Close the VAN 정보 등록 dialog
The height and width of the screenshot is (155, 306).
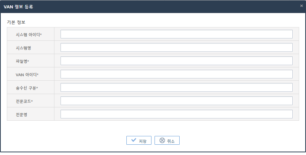pos(301,6)
